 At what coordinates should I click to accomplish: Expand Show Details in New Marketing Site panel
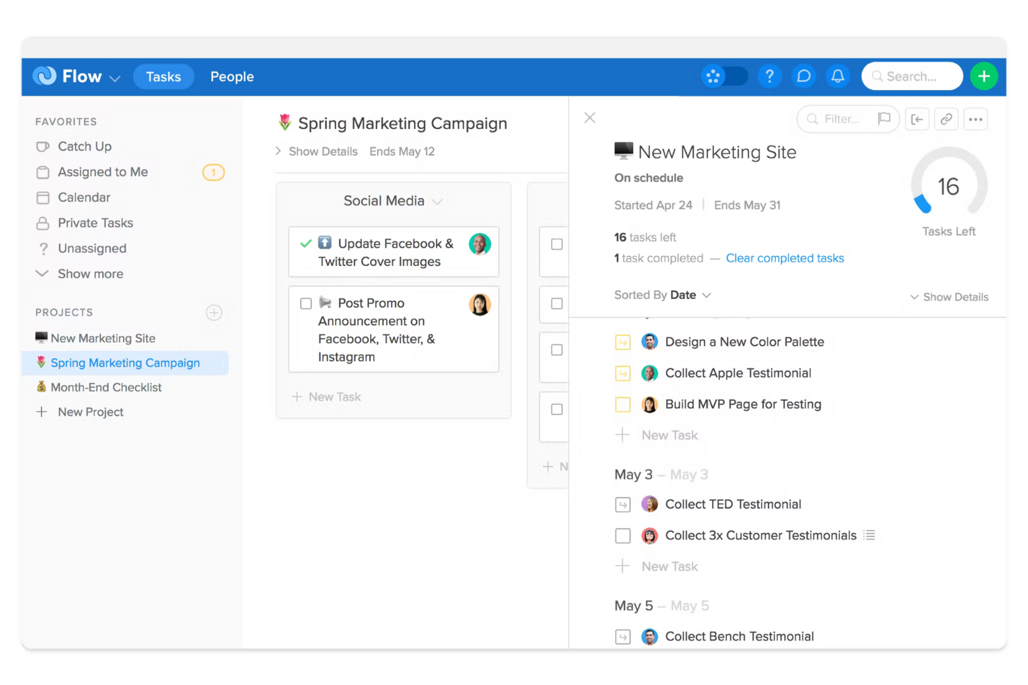pos(949,297)
